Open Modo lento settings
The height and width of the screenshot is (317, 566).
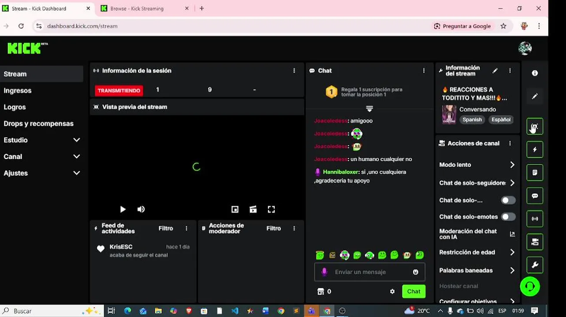coord(477,165)
